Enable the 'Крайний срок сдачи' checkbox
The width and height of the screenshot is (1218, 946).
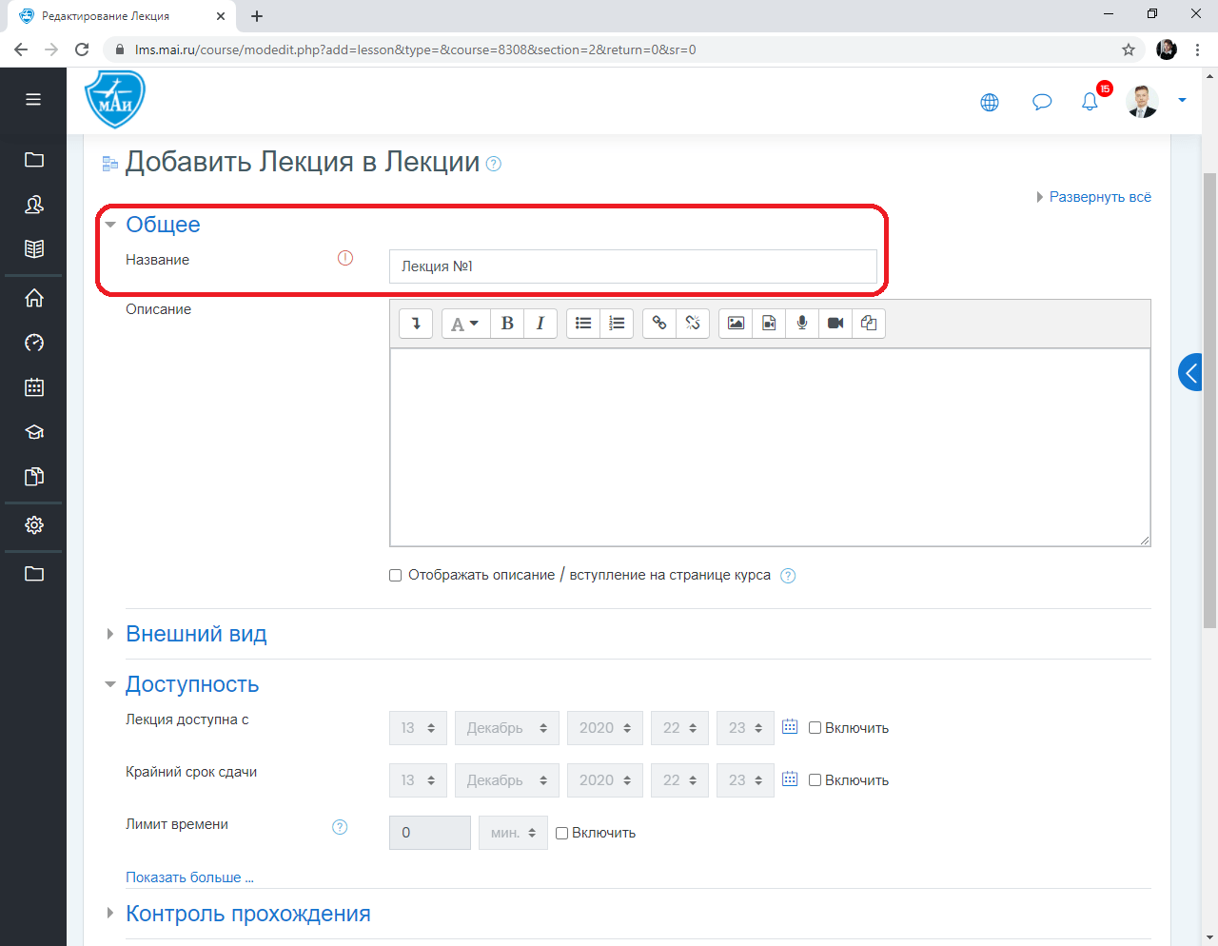[815, 780]
